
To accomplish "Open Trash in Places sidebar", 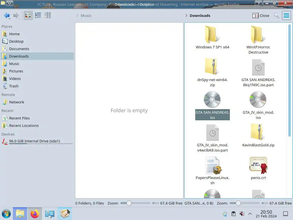I will pyautogui.click(x=37, y=86).
